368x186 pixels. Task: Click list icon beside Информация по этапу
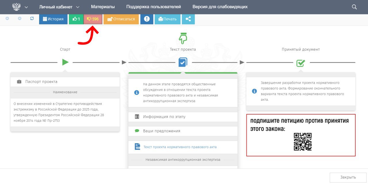137,117
